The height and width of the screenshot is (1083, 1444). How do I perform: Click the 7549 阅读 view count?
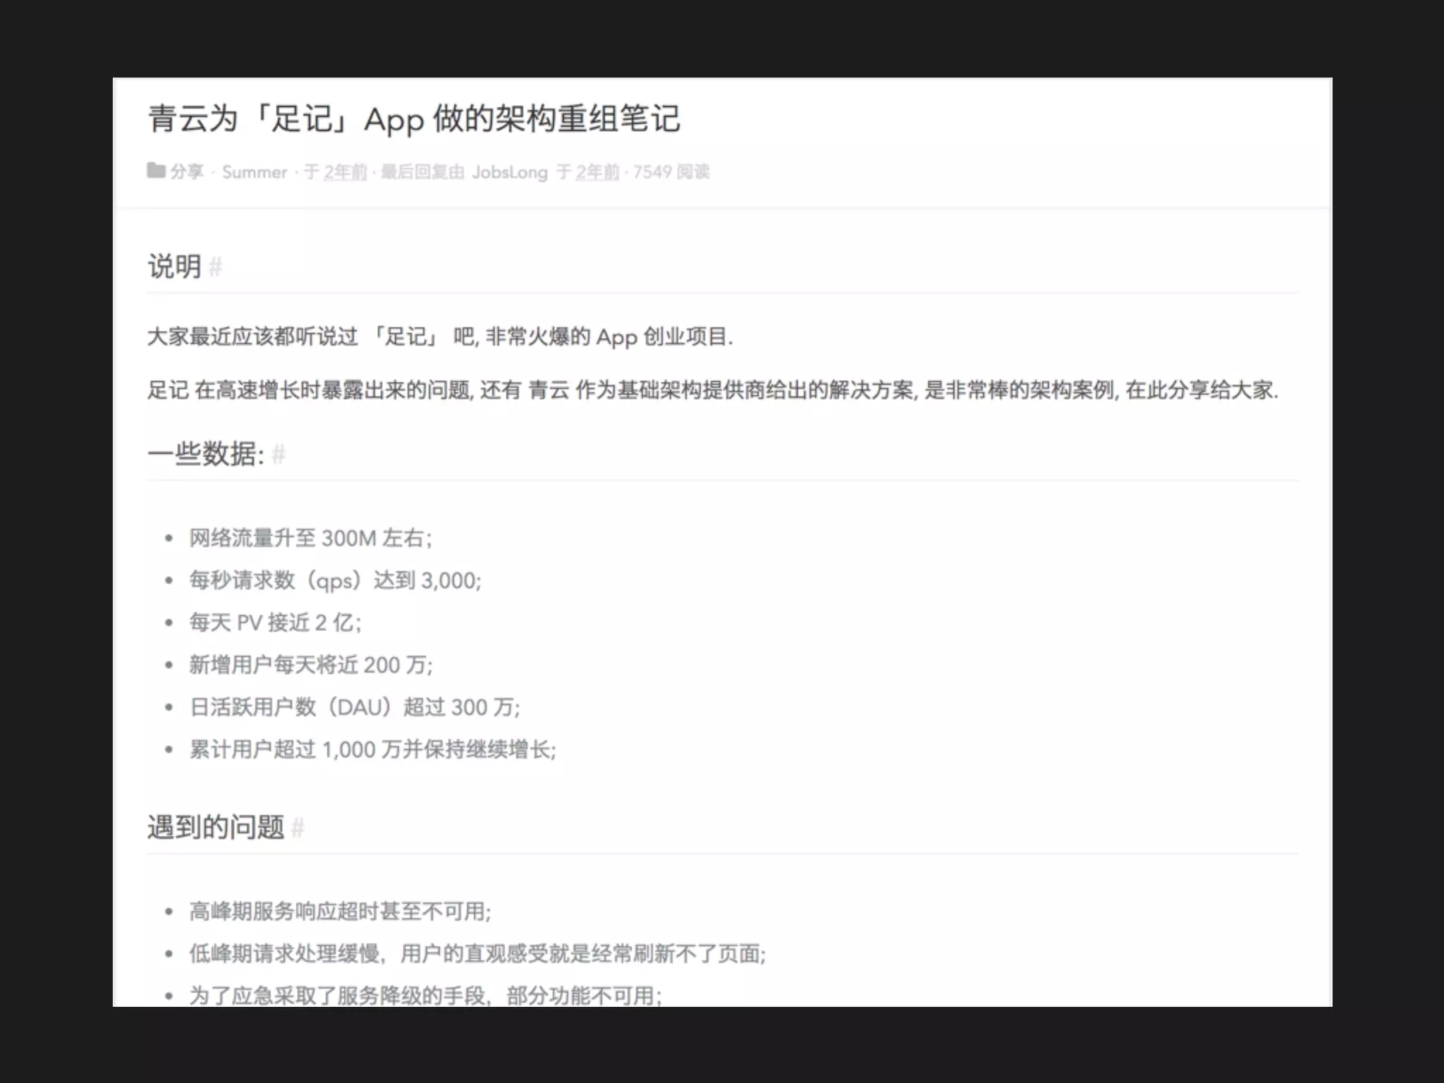coord(671,172)
